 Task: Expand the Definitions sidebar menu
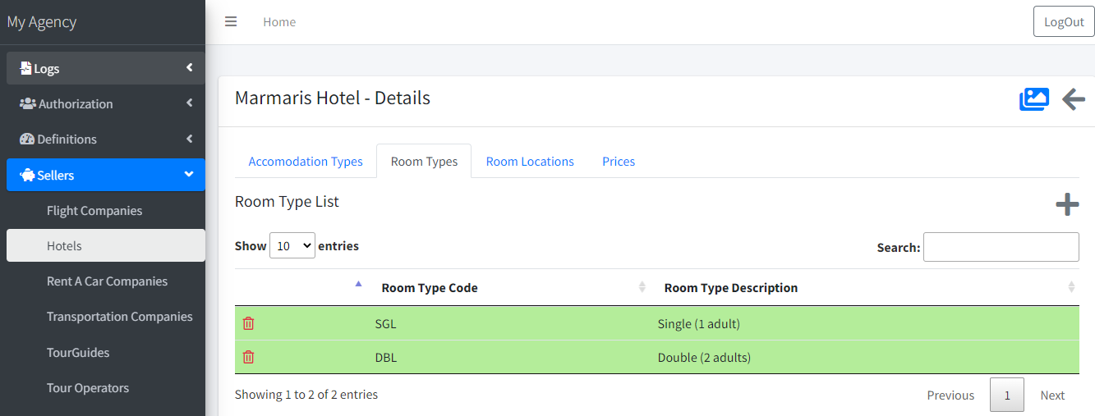(x=105, y=139)
